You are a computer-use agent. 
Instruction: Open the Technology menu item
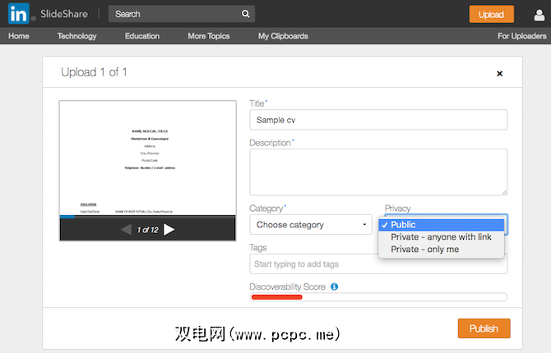click(x=76, y=36)
